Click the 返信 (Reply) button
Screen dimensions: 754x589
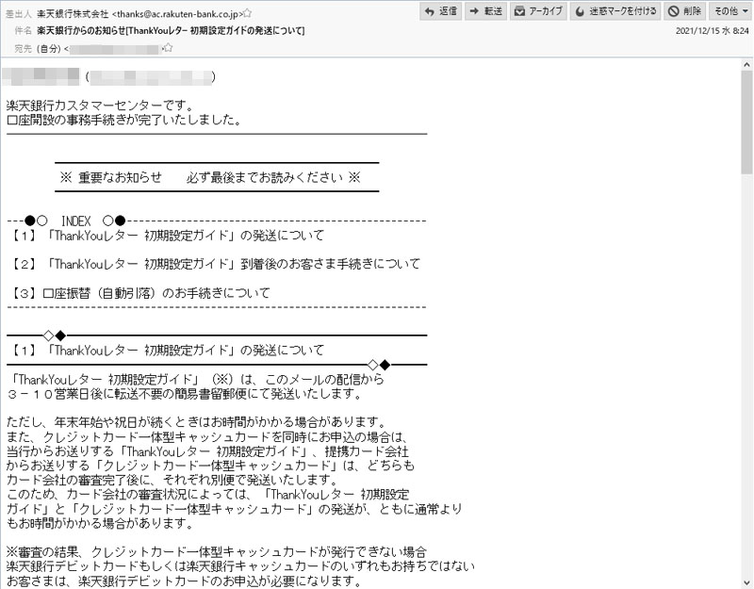tap(438, 11)
